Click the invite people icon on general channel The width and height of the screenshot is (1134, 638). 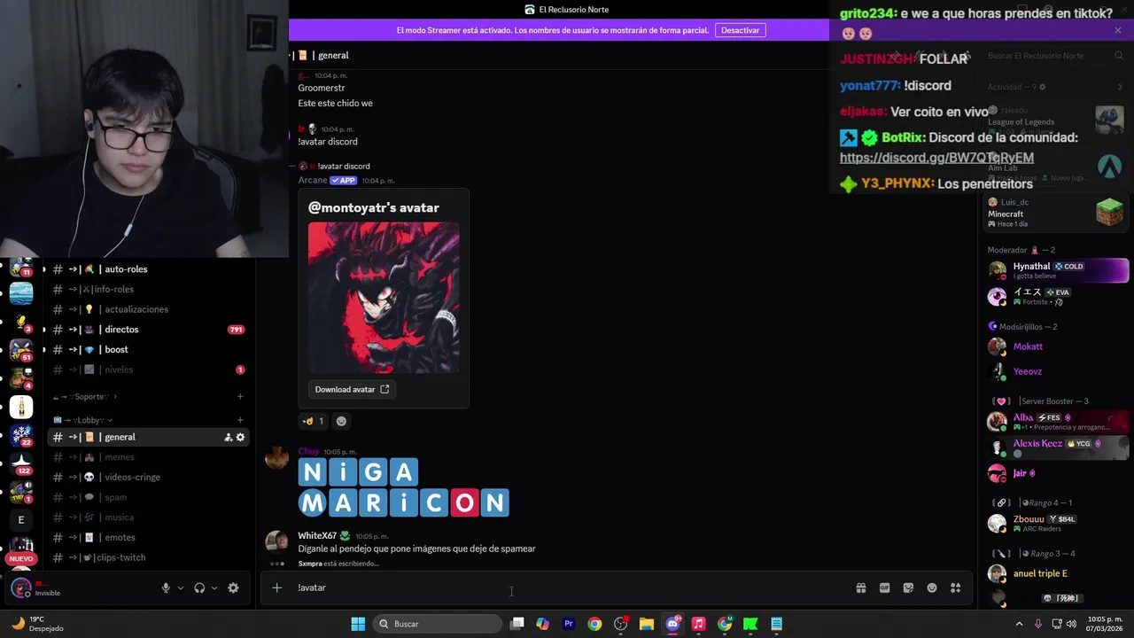pyautogui.click(x=229, y=437)
